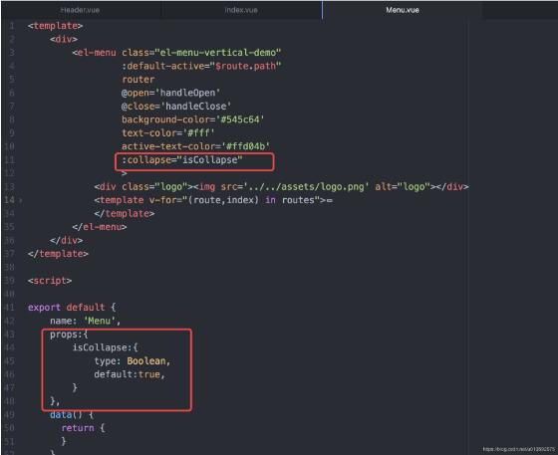This screenshot has width=558, height=455.
Task: Select the Menu.vue tab
Action: [x=403, y=10]
